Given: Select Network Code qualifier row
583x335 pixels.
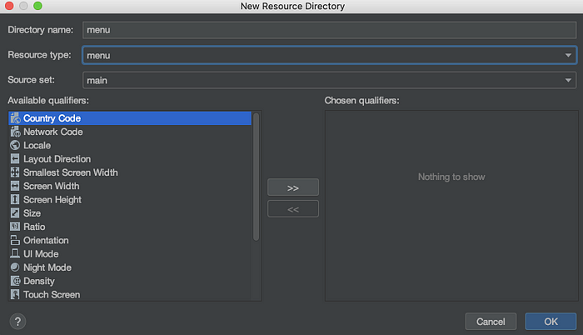Looking at the screenshot, I should point(130,132).
